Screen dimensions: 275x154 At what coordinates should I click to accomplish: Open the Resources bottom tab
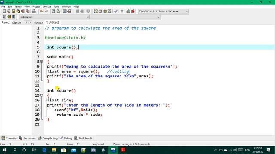coord(27,138)
